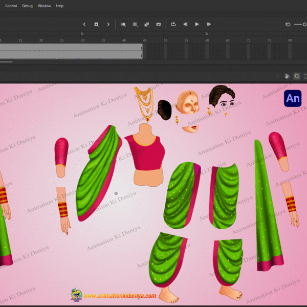
Task: Open the Debug menu
Action: coord(27,6)
